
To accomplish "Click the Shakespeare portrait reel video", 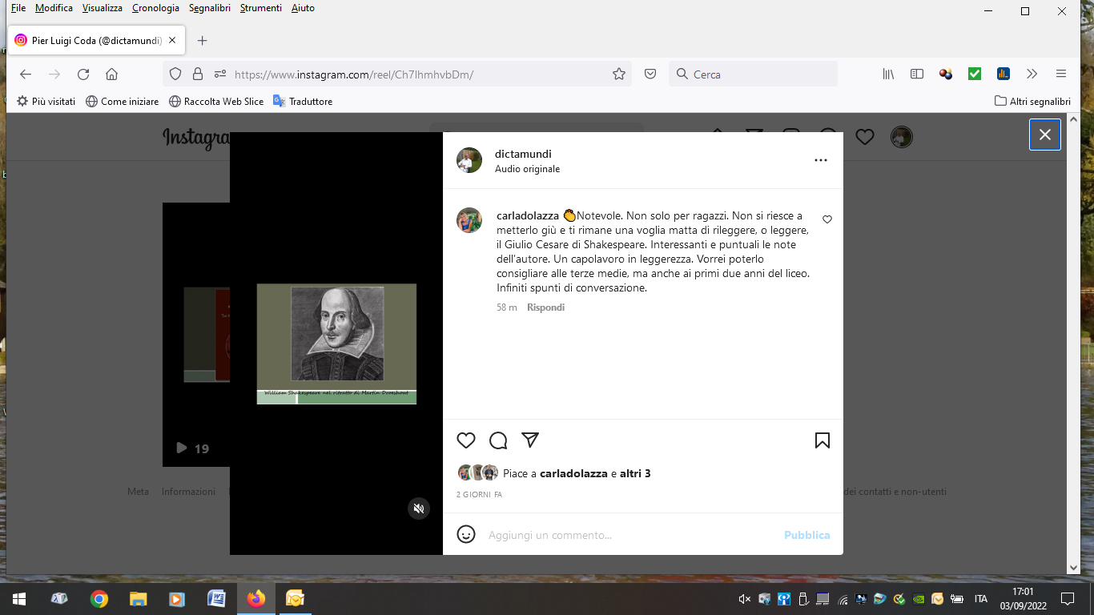I will (x=336, y=344).
